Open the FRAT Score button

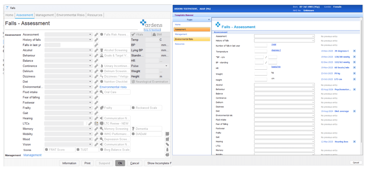59,150
